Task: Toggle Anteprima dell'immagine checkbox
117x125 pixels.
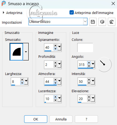Action: [x=72, y=12]
